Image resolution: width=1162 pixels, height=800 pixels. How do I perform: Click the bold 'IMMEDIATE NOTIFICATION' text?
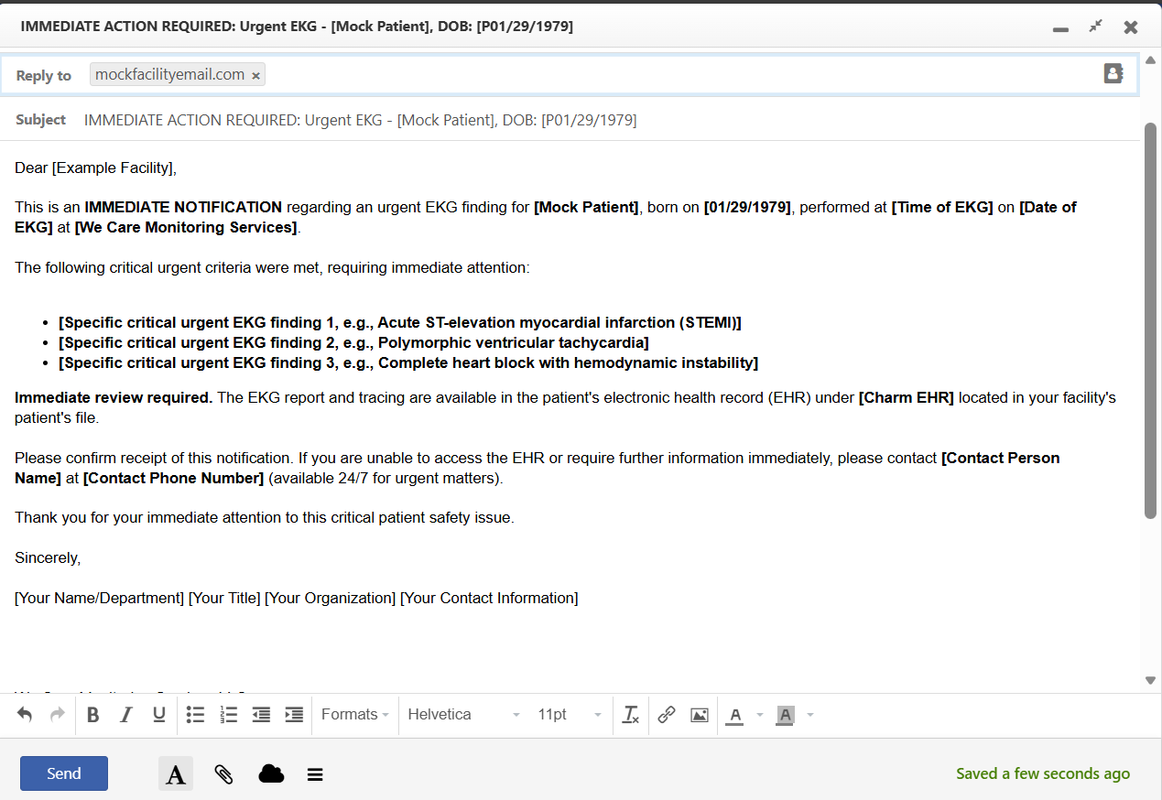tap(183, 207)
